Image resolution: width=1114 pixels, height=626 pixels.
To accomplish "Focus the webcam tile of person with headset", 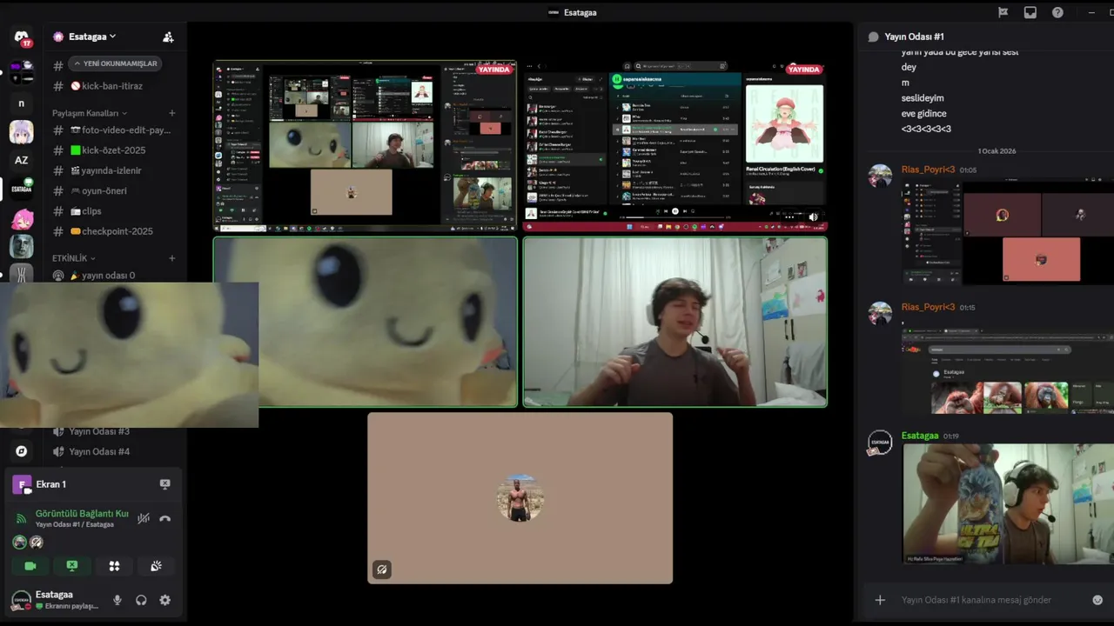I will (x=675, y=322).
